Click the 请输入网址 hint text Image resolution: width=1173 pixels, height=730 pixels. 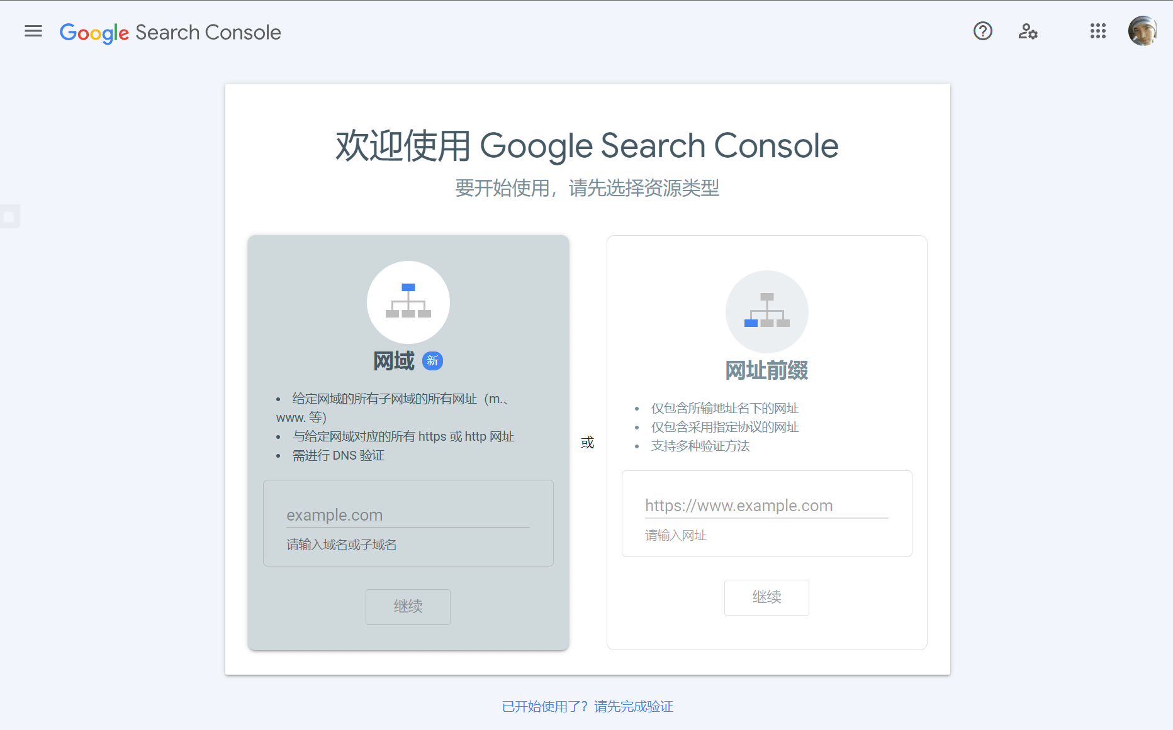click(x=676, y=535)
